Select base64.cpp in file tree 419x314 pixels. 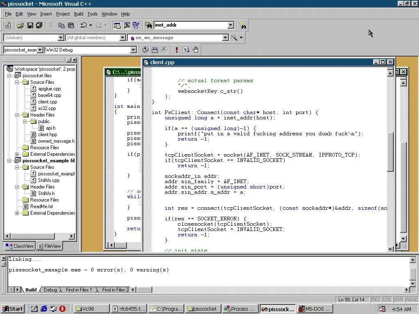click(50, 95)
